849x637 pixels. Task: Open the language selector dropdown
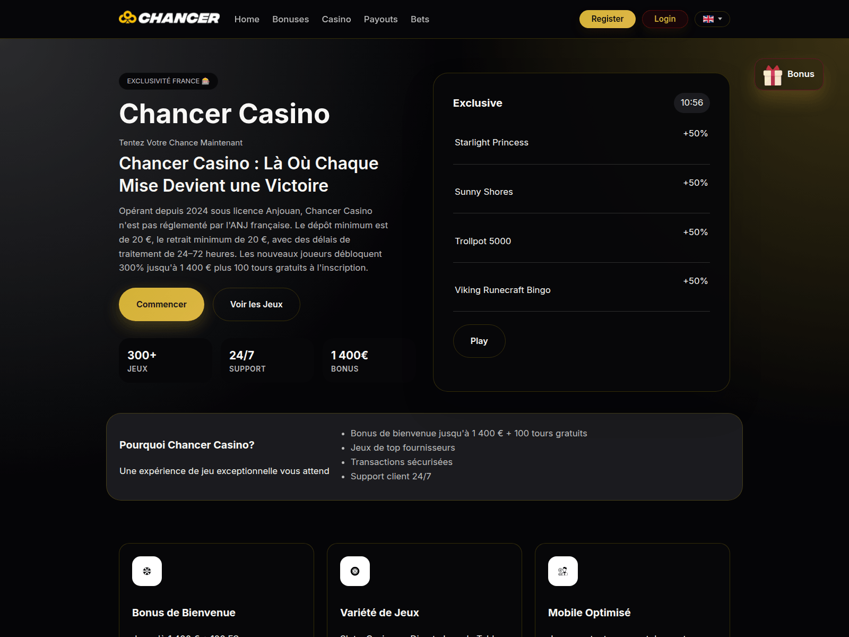tap(712, 19)
